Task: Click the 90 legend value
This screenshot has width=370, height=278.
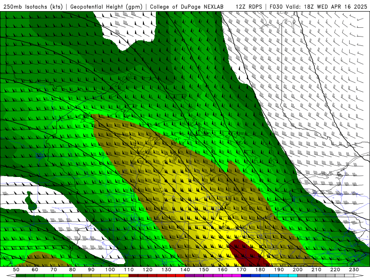Action: (91, 270)
